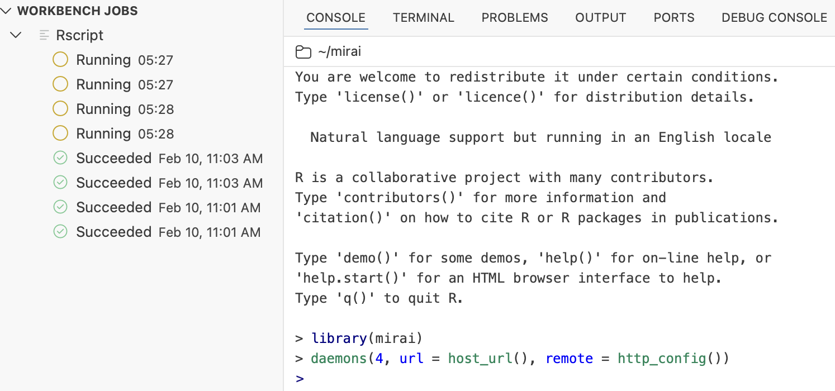
Task: Click yellow status circle of the 05:28 running job
Action: pos(60,108)
